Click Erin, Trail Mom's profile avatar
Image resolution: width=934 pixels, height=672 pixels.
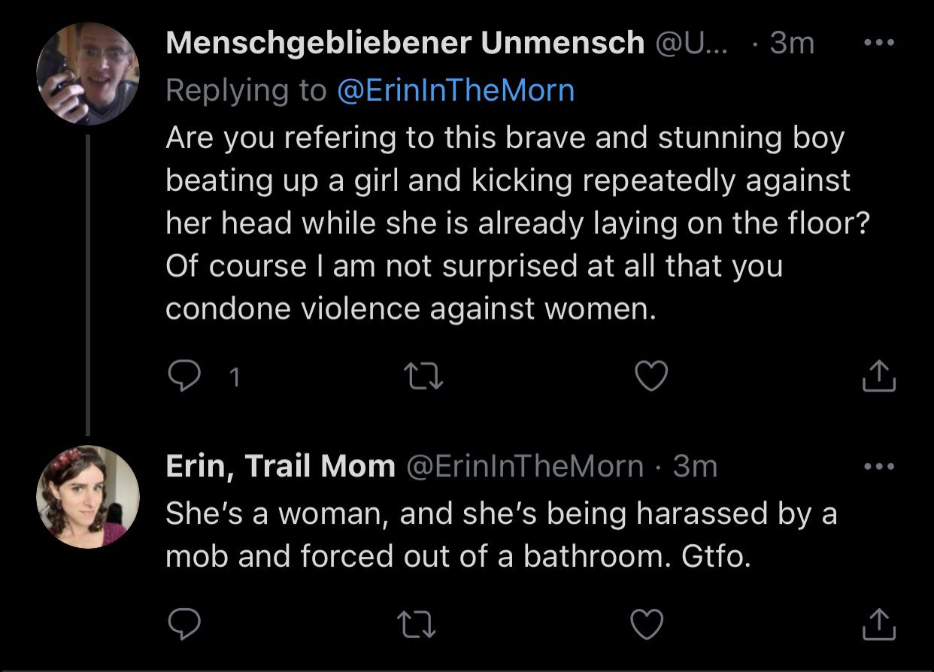pyautogui.click(x=88, y=497)
